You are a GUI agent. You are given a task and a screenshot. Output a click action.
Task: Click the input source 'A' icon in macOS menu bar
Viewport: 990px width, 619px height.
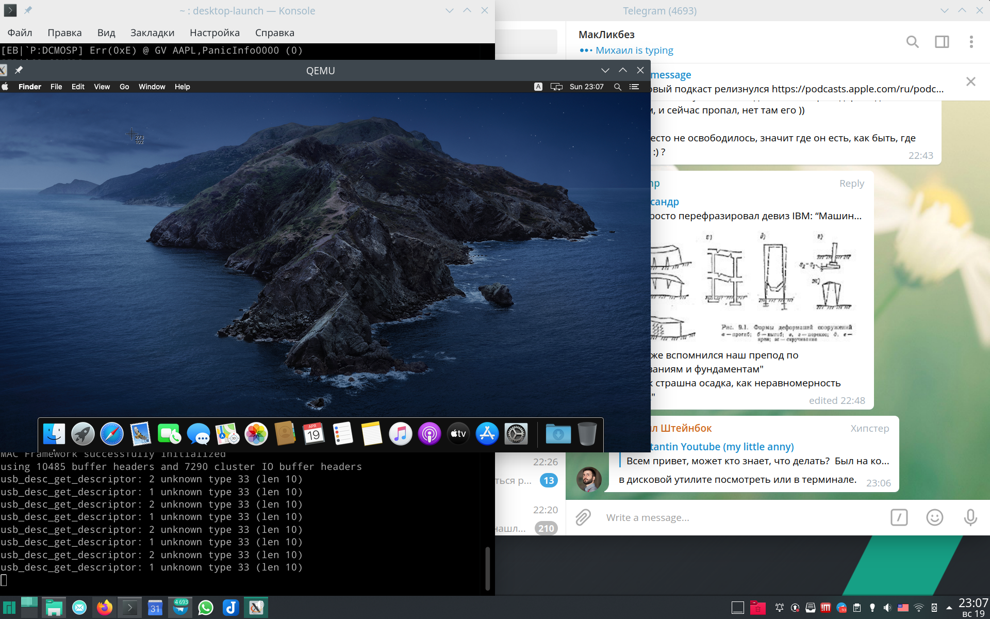click(x=538, y=87)
